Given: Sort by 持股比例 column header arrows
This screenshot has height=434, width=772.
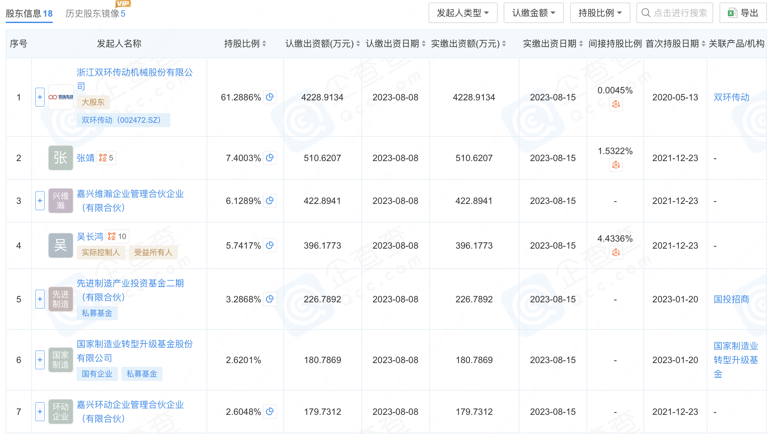Looking at the screenshot, I should (264, 44).
